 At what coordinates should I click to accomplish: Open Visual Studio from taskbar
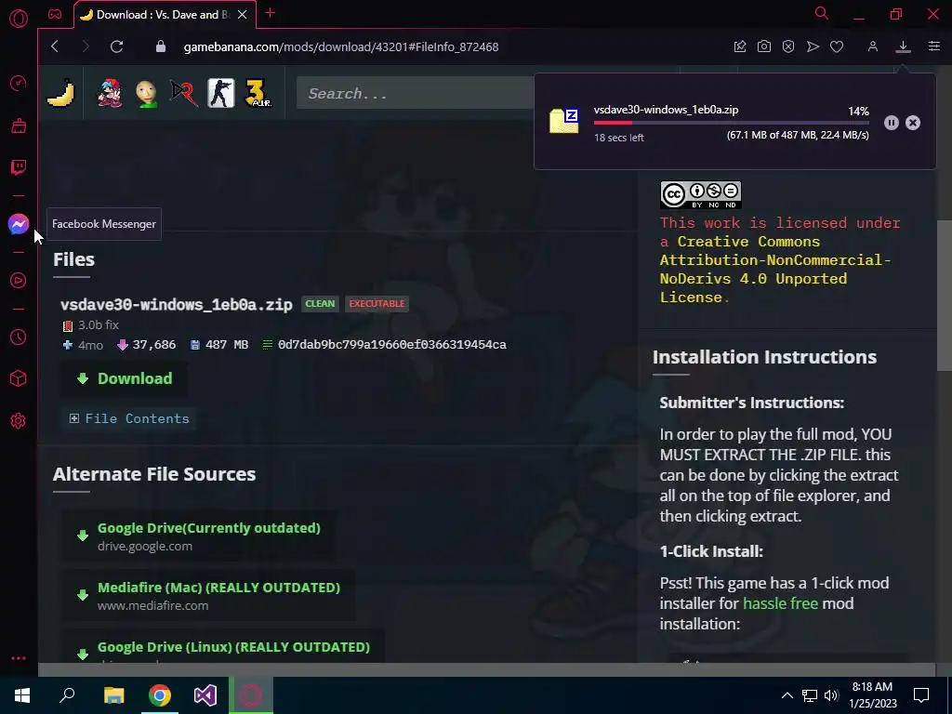(x=205, y=695)
